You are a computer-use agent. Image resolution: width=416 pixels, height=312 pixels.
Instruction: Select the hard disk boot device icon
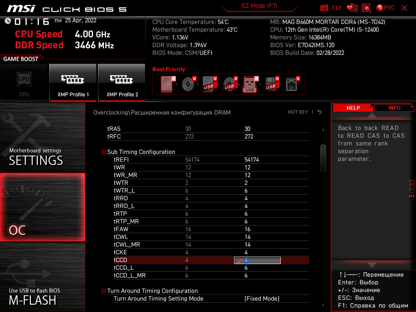click(x=167, y=84)
